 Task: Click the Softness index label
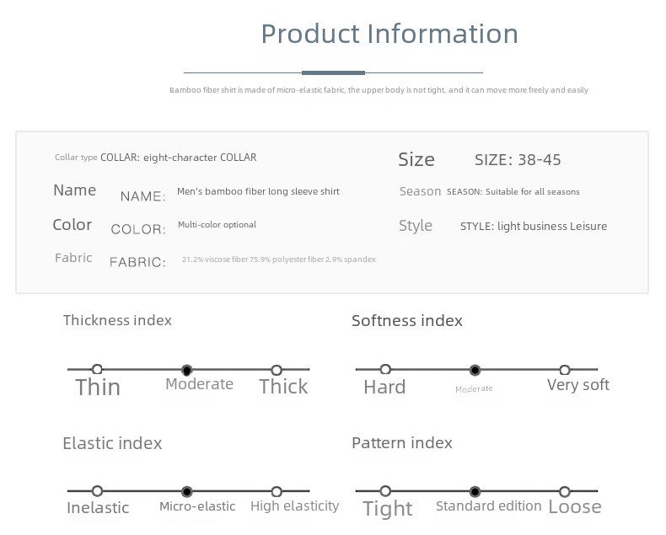[407, 320]
